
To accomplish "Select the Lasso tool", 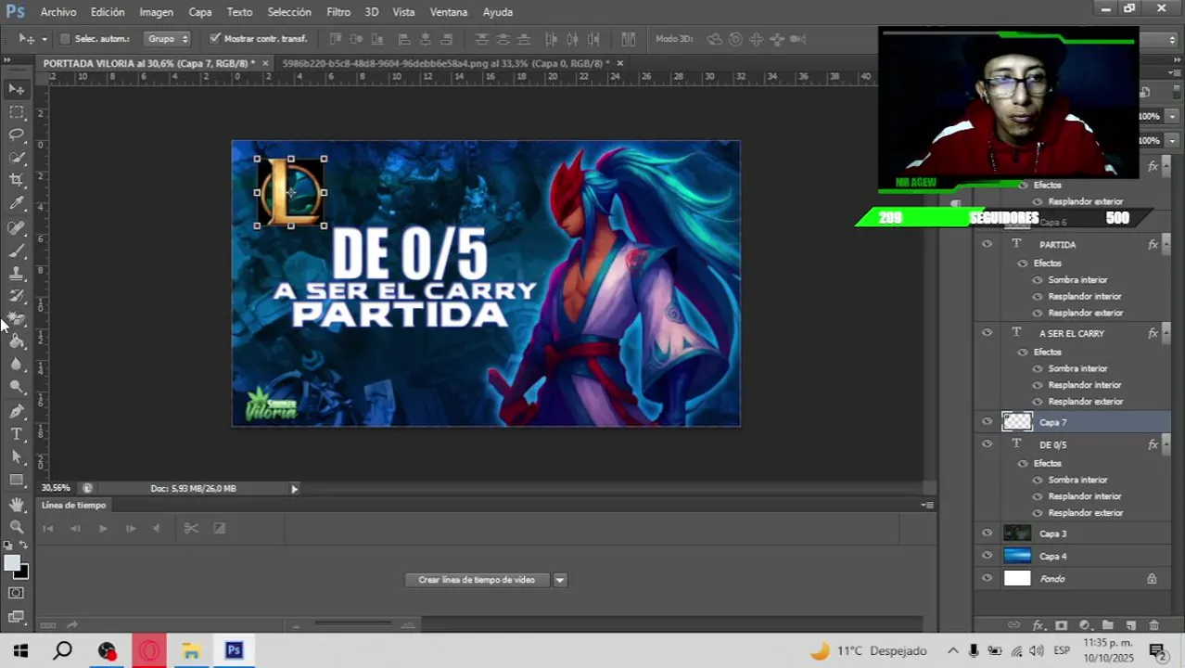I will [x=17, y=135].
